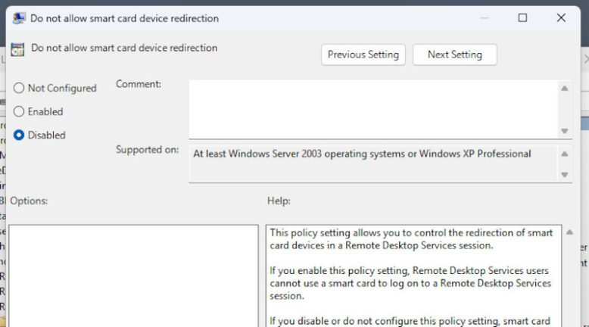Click the 'Options:' label
Image resolution: width=589 pixels, height=327 pixels.
29,201
